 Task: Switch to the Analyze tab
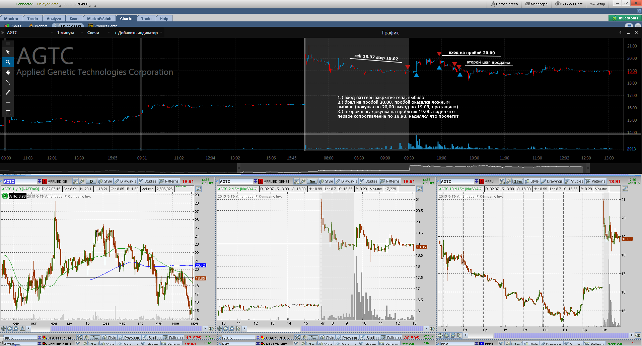point(54,19)
